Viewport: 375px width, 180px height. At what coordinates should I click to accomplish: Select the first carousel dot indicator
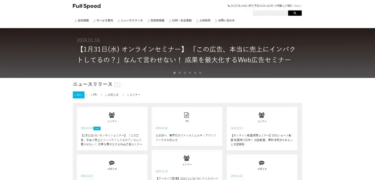click(x=174, y=72)
